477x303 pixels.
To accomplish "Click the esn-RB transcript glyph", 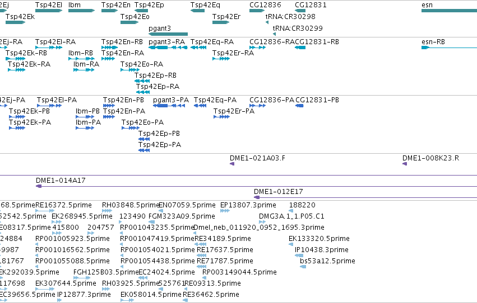I will [x=449, y=48].
